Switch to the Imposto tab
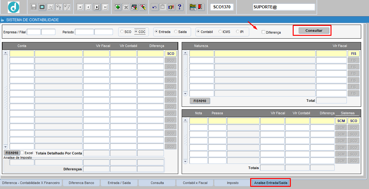 coord(233,183)
